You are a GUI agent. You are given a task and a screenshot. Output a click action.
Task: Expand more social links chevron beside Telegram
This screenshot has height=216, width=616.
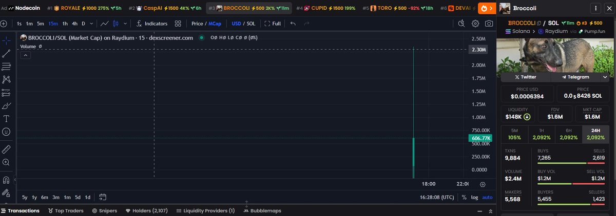(605, 77)
